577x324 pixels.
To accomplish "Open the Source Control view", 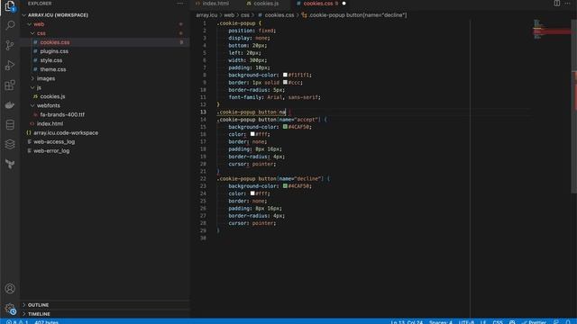I will click(x=10, y=45).
